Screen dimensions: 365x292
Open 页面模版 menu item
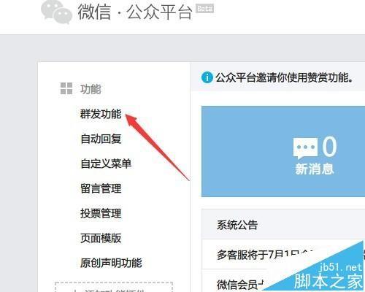(101, 238)
